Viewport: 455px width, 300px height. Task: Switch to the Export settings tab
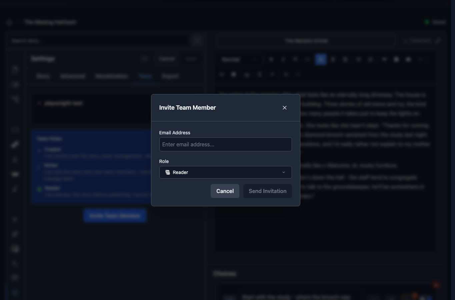(x=170, y=76)
